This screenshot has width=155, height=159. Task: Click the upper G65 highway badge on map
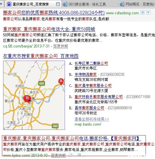pyautogui.click(x=42, y=83)
